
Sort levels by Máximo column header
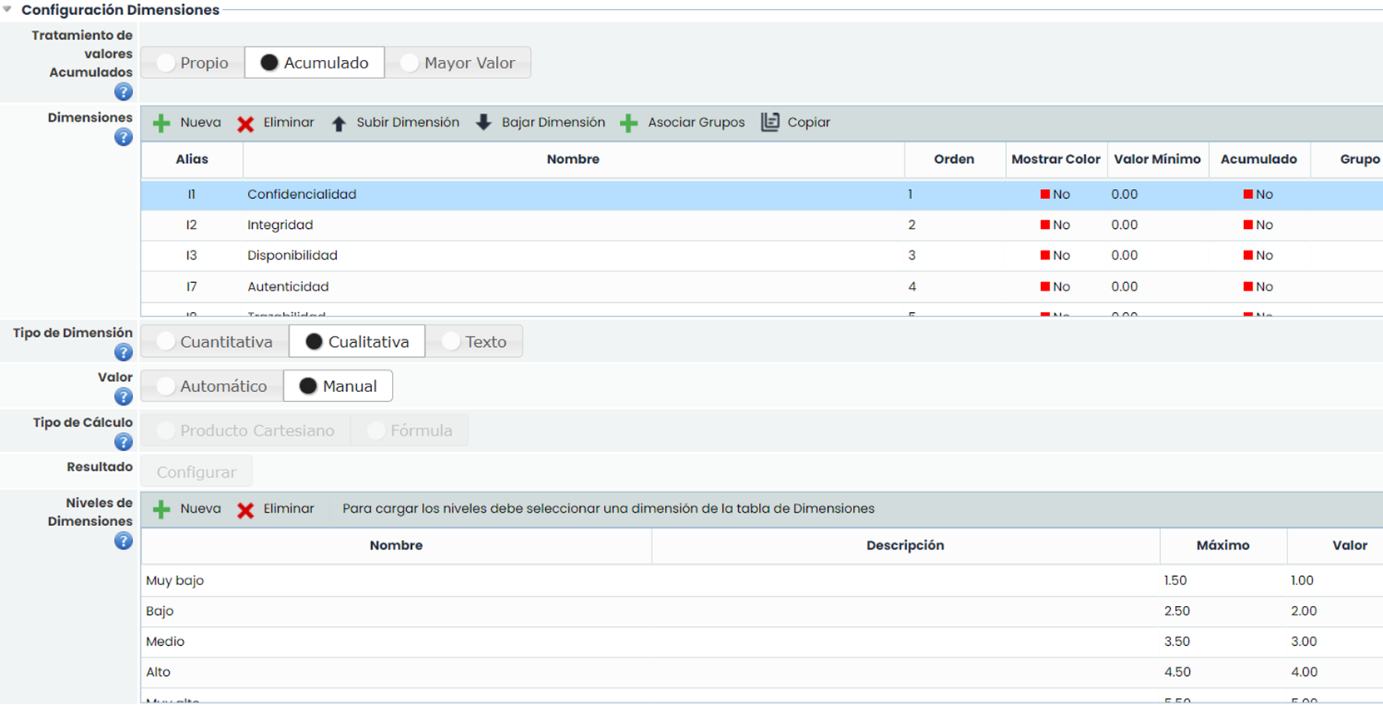[x=1222, y=545]
